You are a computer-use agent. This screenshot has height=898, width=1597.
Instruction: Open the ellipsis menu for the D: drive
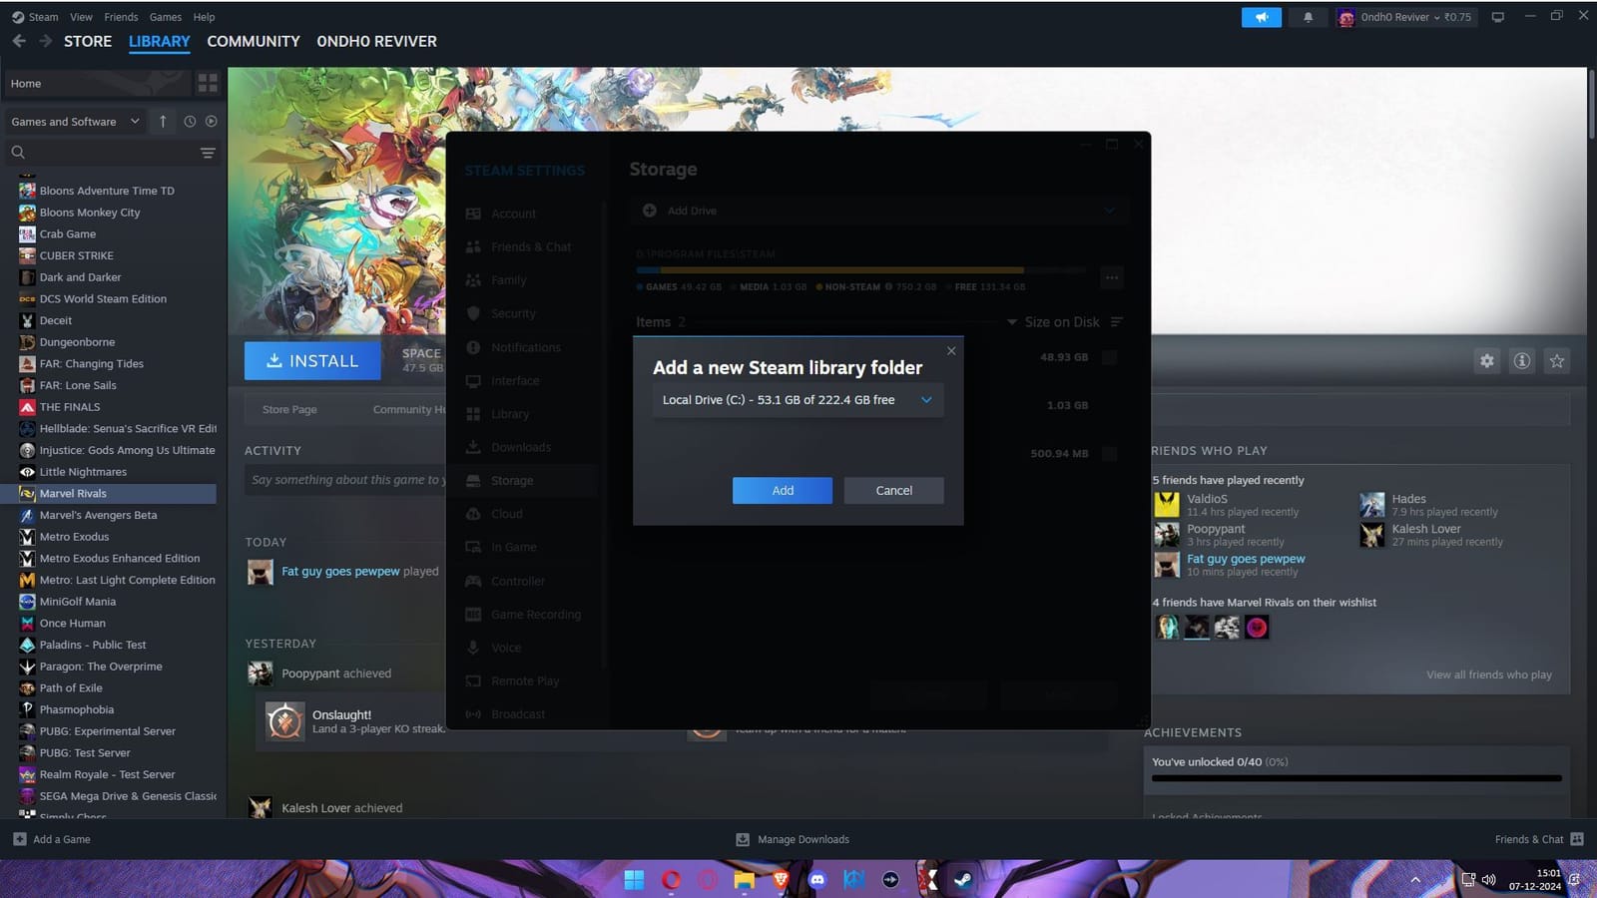(1111, 277)
